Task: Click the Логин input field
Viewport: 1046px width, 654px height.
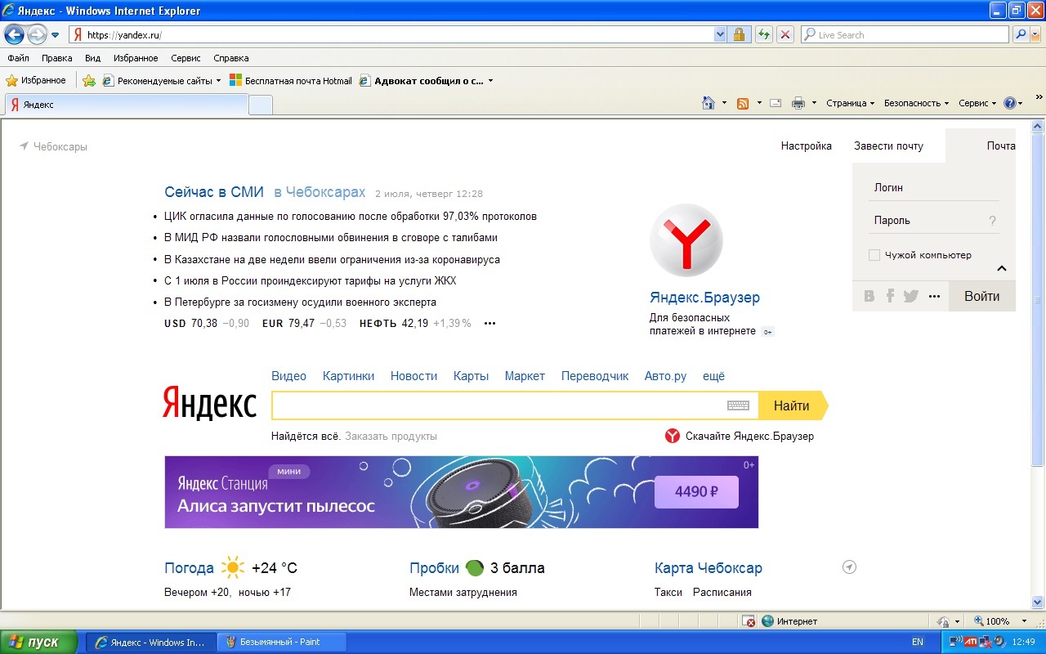Action: tap(933, 187)
